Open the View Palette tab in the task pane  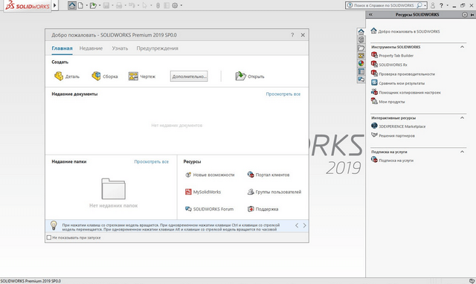coord(361,56)
